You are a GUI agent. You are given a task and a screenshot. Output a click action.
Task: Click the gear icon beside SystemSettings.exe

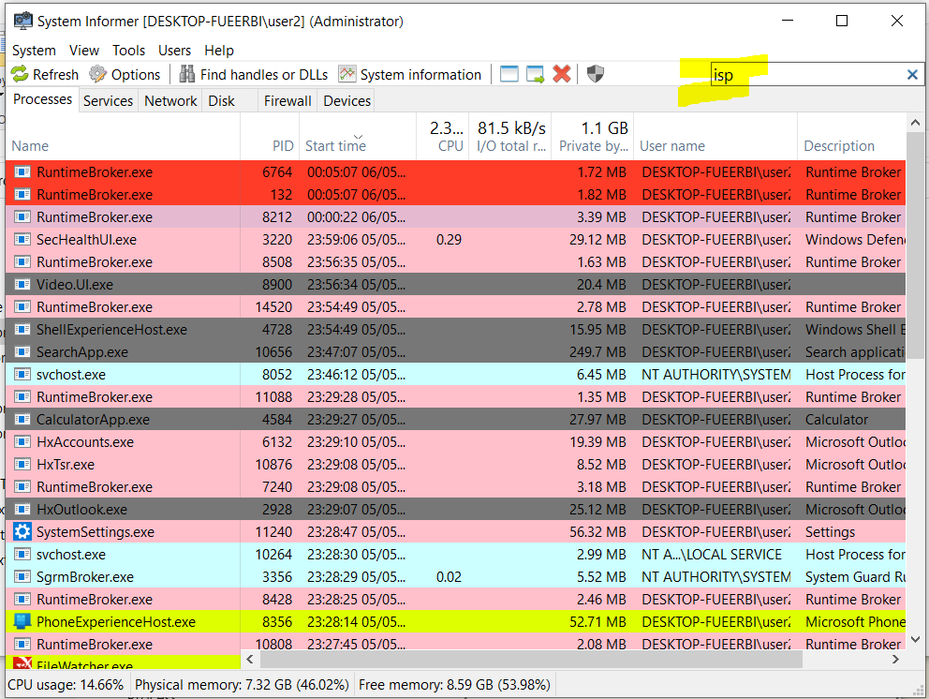pyautogui.click(x=20, y=531)
